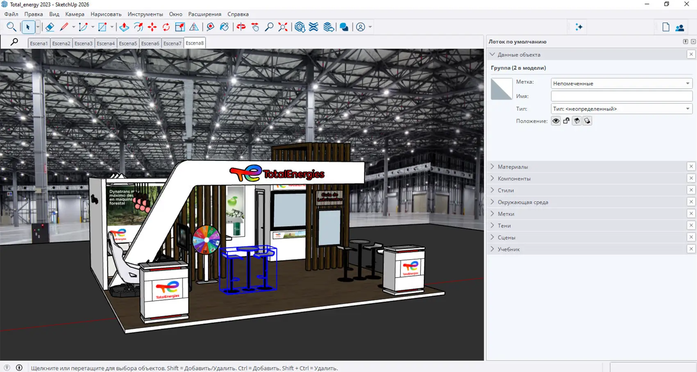Collapse the Данные объекта panel
The height and width of the screenshot is (372, 697).
coord(493,55)
